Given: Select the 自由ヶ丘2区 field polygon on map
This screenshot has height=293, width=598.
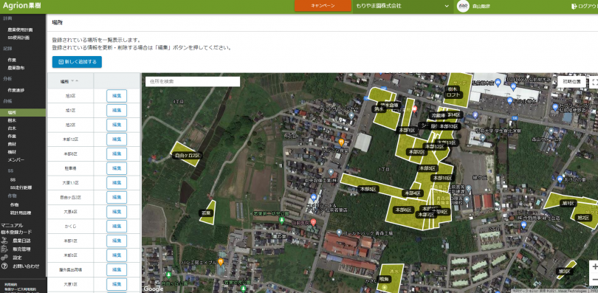Looking at the screenshot, I should [x=186, y=154].
